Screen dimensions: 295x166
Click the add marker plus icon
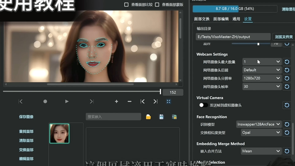117,101
